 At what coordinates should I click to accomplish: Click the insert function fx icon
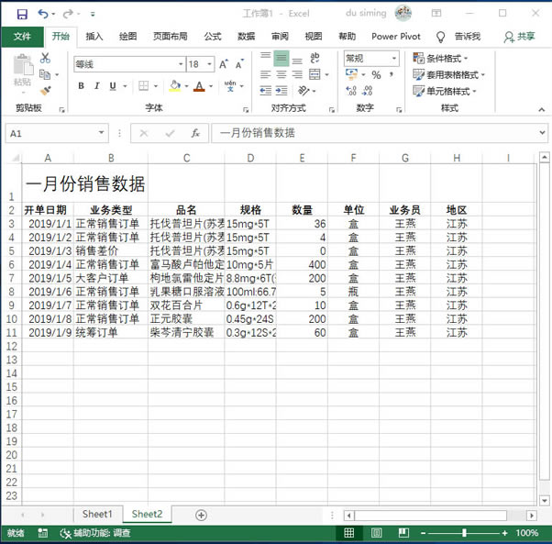(x=195, y=133)
